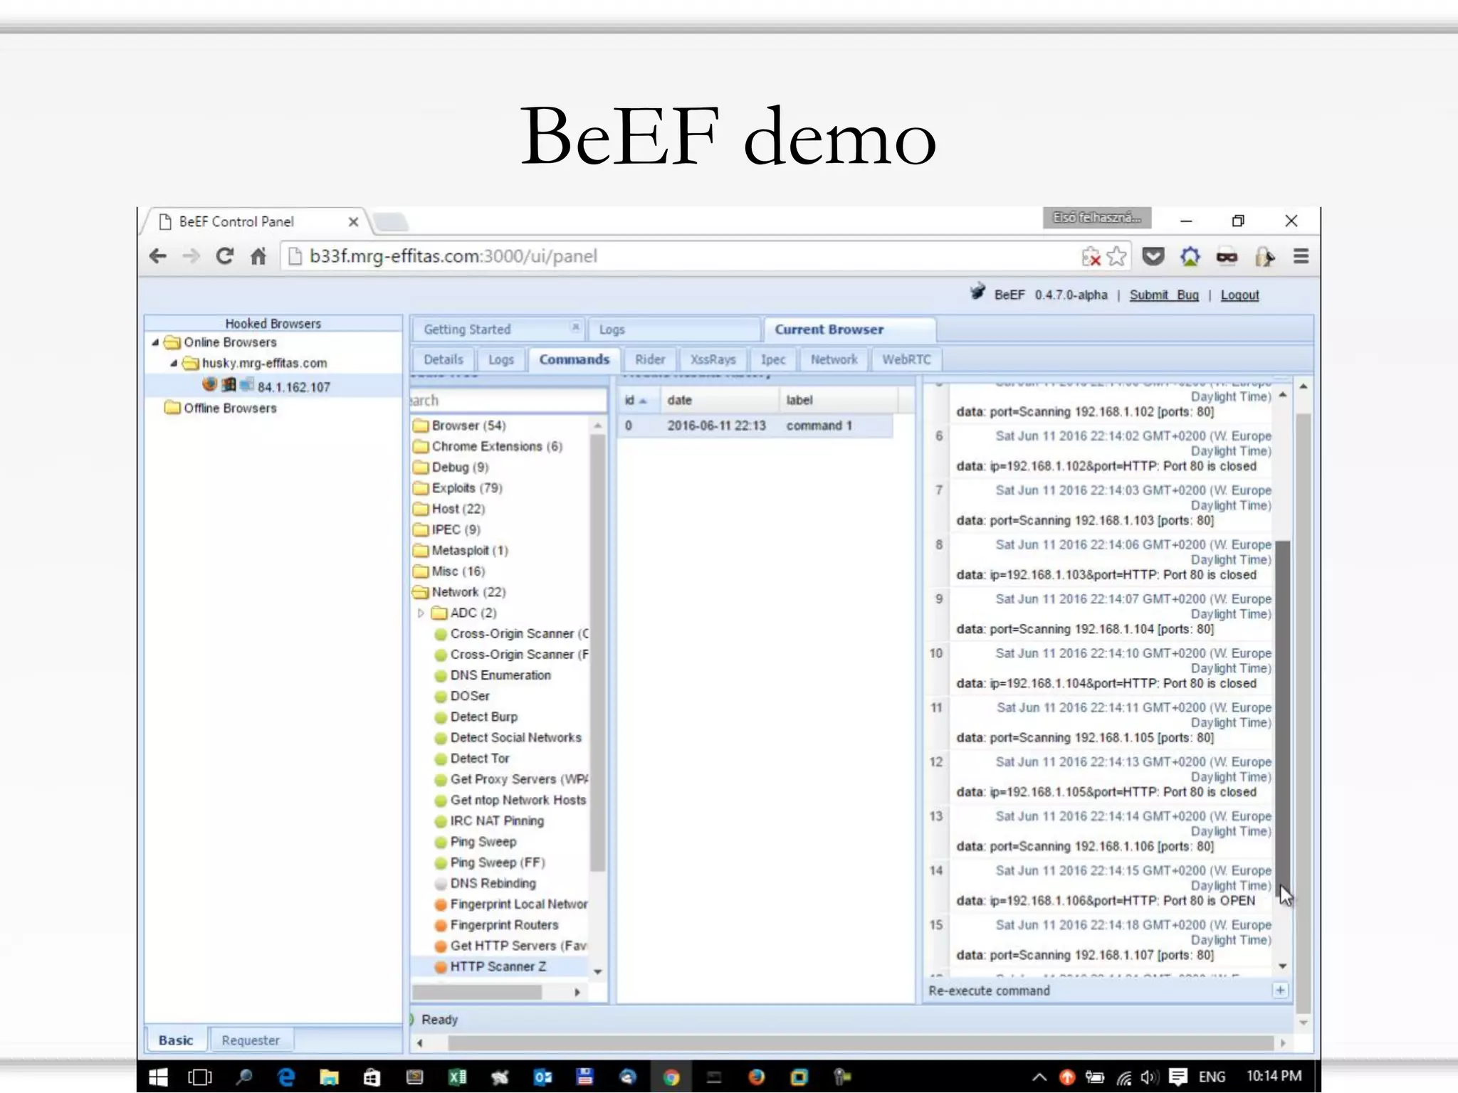The height and width of the screenshot is (1093, 1458).
Task: Select the Ping Sweep (FF) module
Action: point(498,863)
